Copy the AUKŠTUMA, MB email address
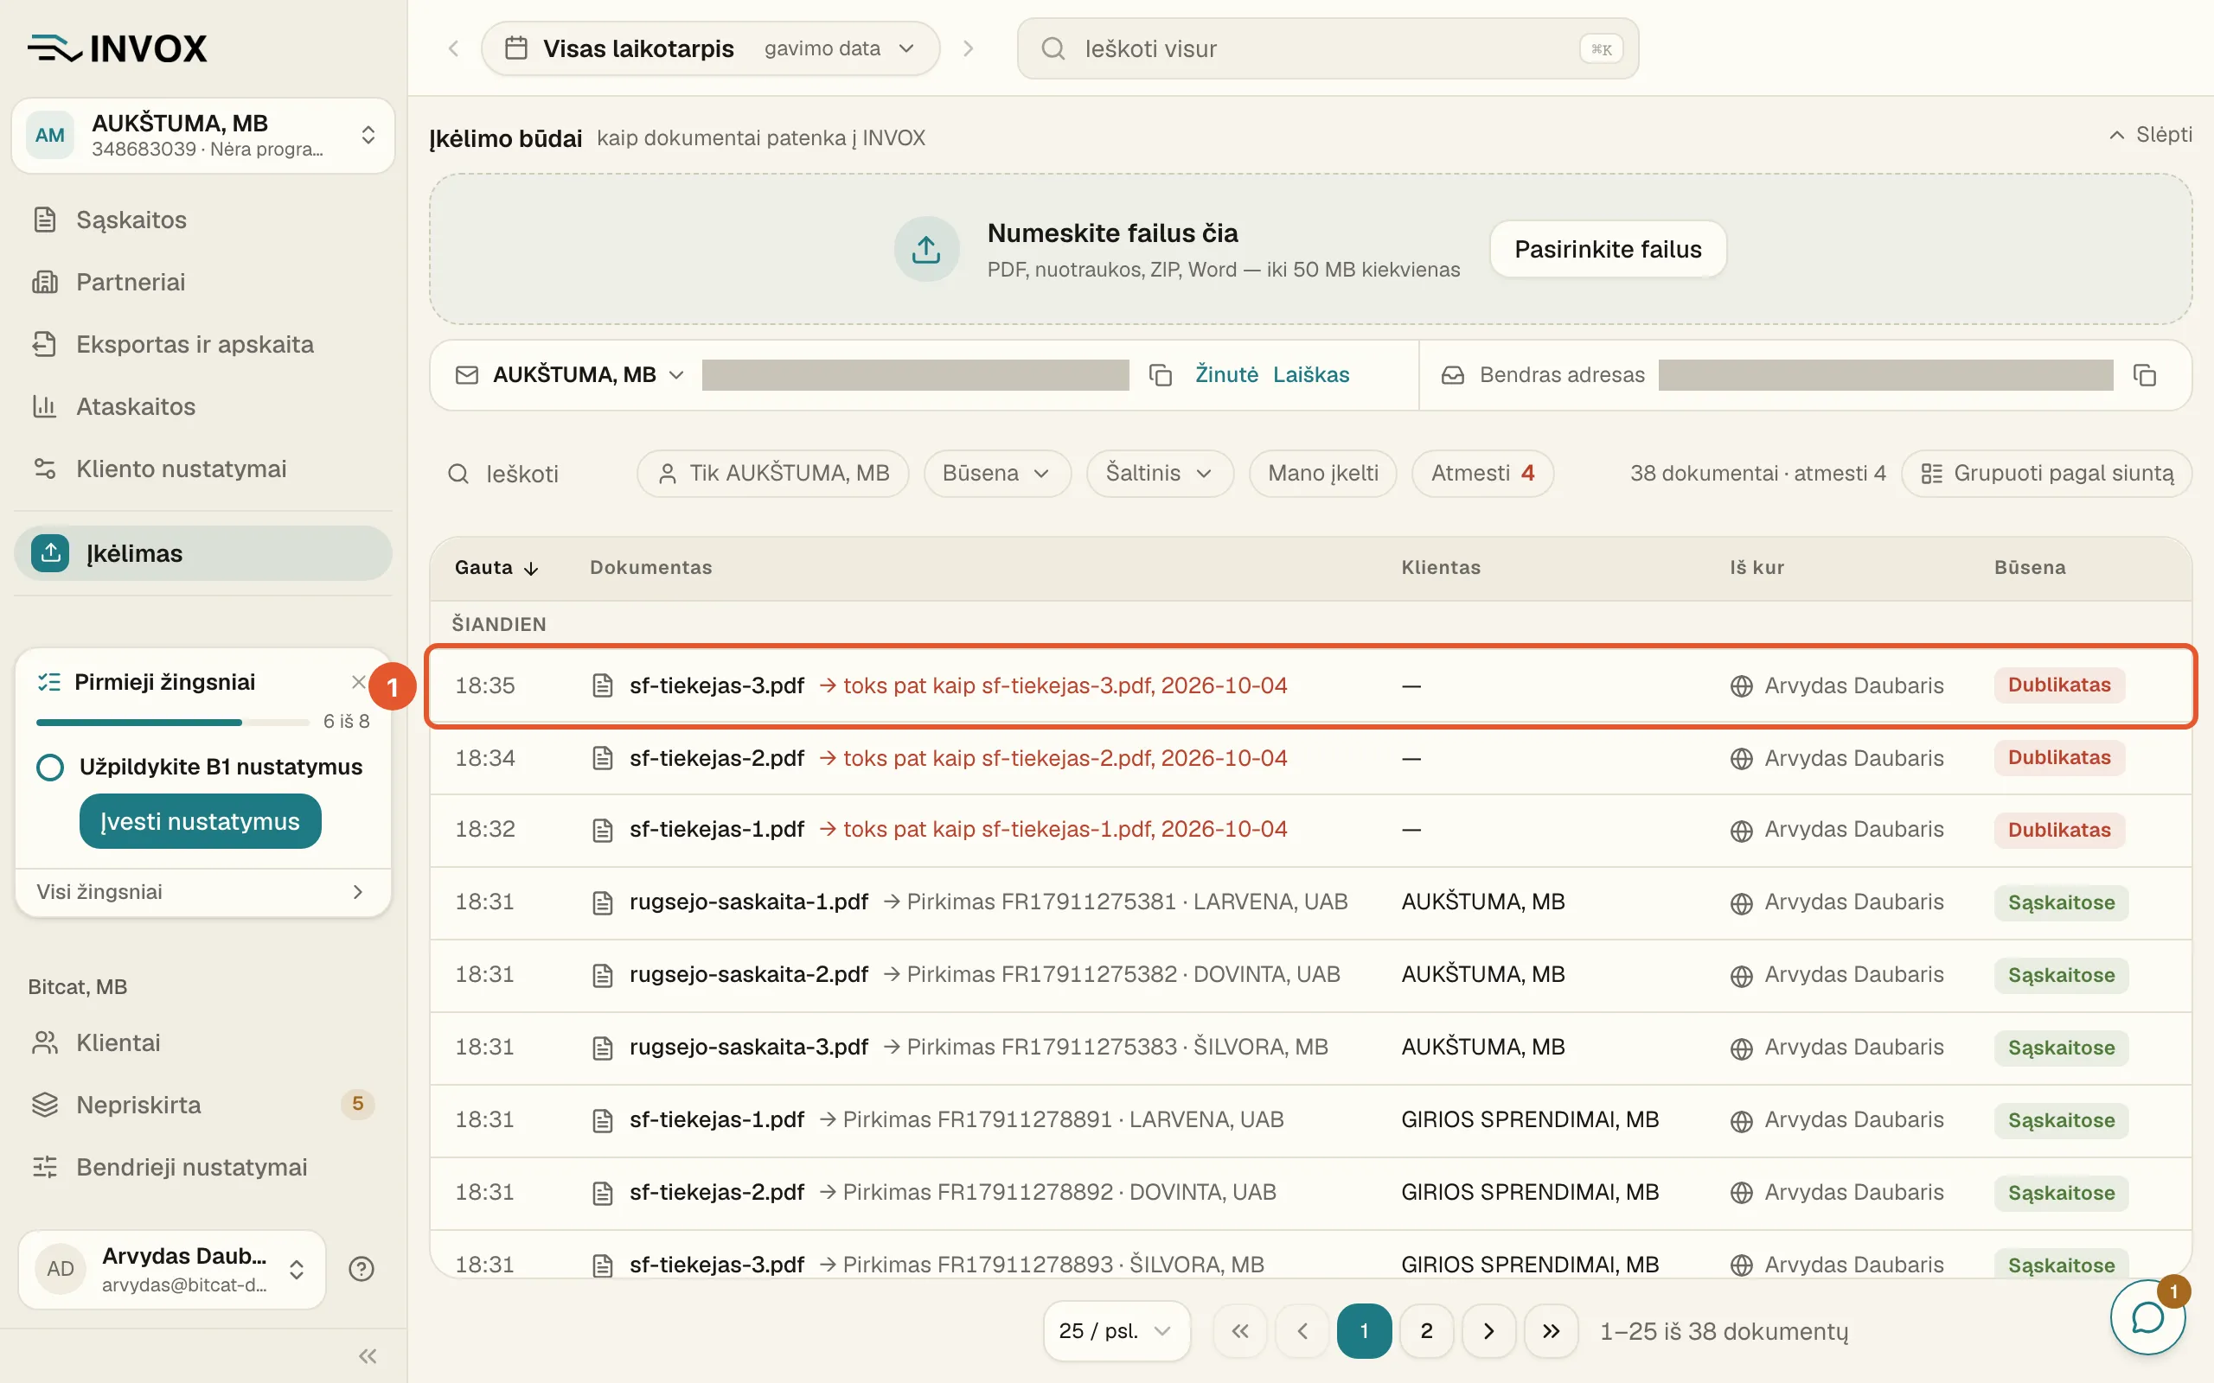The image size is (2214, 1383). point(1160,375)
